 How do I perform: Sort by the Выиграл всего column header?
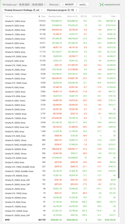[55, 16]
